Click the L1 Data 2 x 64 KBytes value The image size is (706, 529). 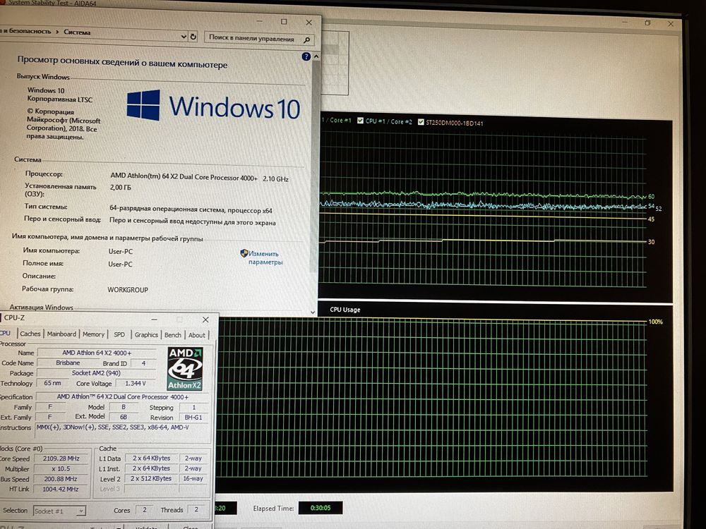coord(151,458)
